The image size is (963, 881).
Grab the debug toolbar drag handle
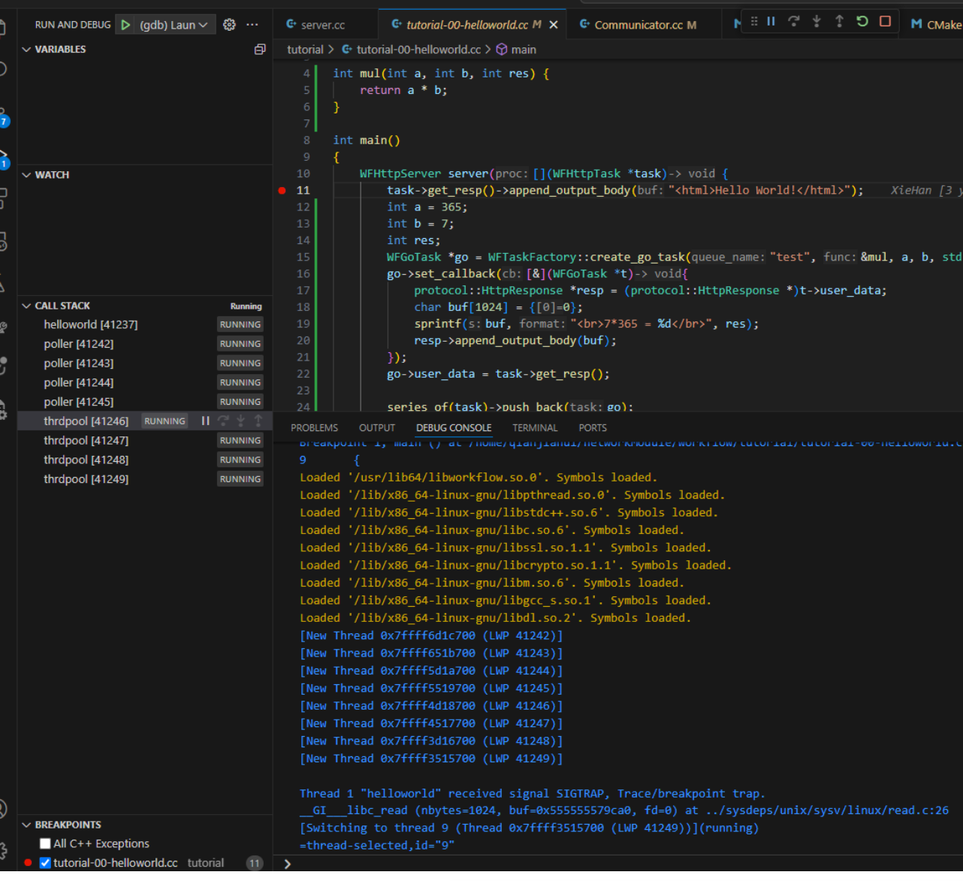coord(754,21)
